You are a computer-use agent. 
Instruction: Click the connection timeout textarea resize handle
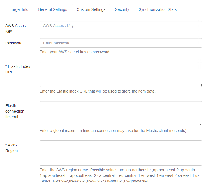pos(200,125)
